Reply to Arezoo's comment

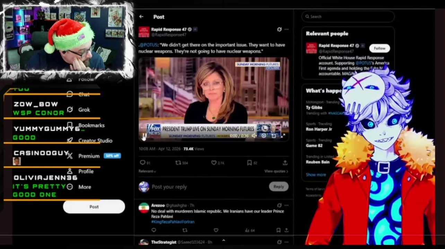click(154, 230)
